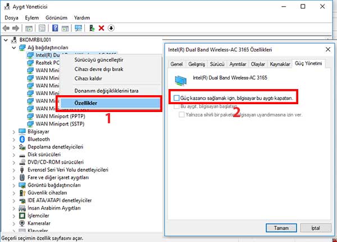
Task: Expand the Görüntü bağdaştırıcıları node
Action: 14,185
